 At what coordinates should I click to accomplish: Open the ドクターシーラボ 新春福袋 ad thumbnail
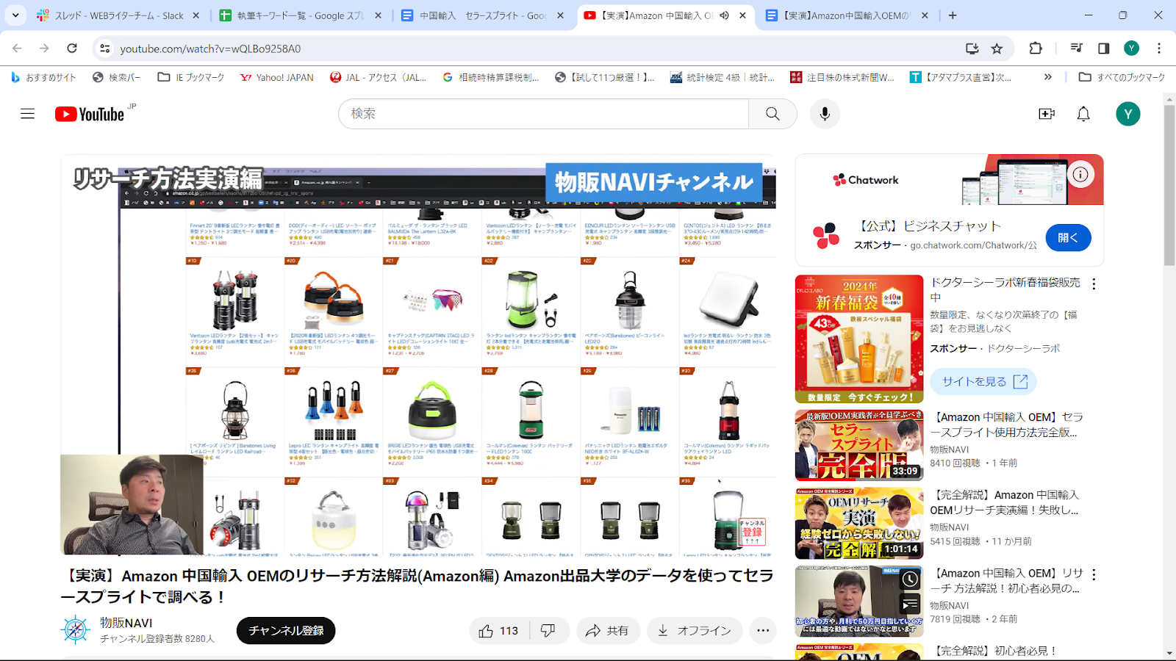point(859,339)
